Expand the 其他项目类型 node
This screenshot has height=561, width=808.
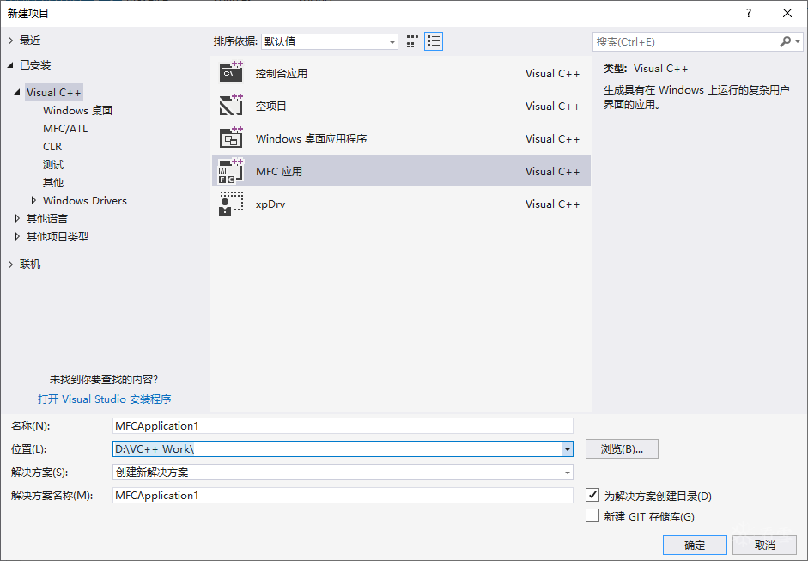(17, 236)
